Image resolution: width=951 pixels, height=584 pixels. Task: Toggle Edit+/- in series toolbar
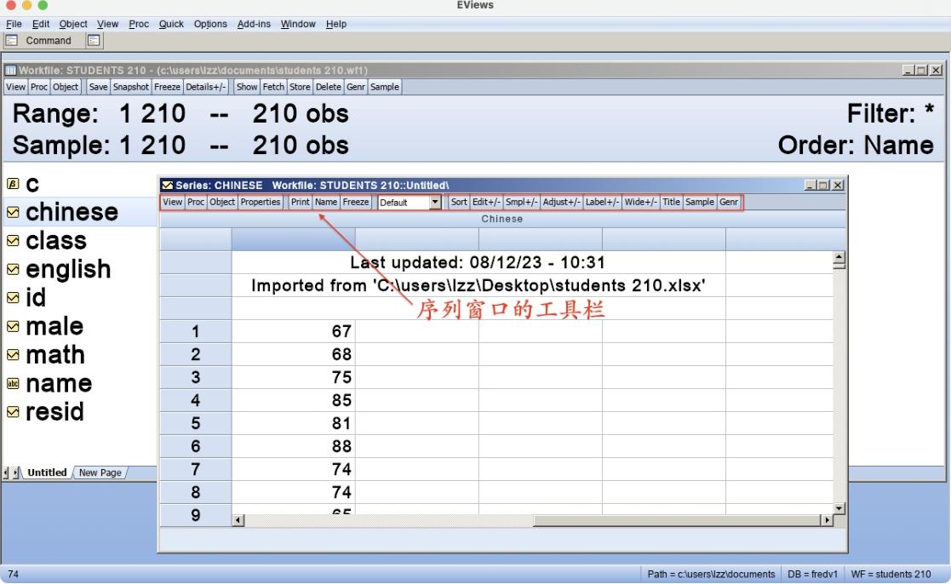(486, 203)
